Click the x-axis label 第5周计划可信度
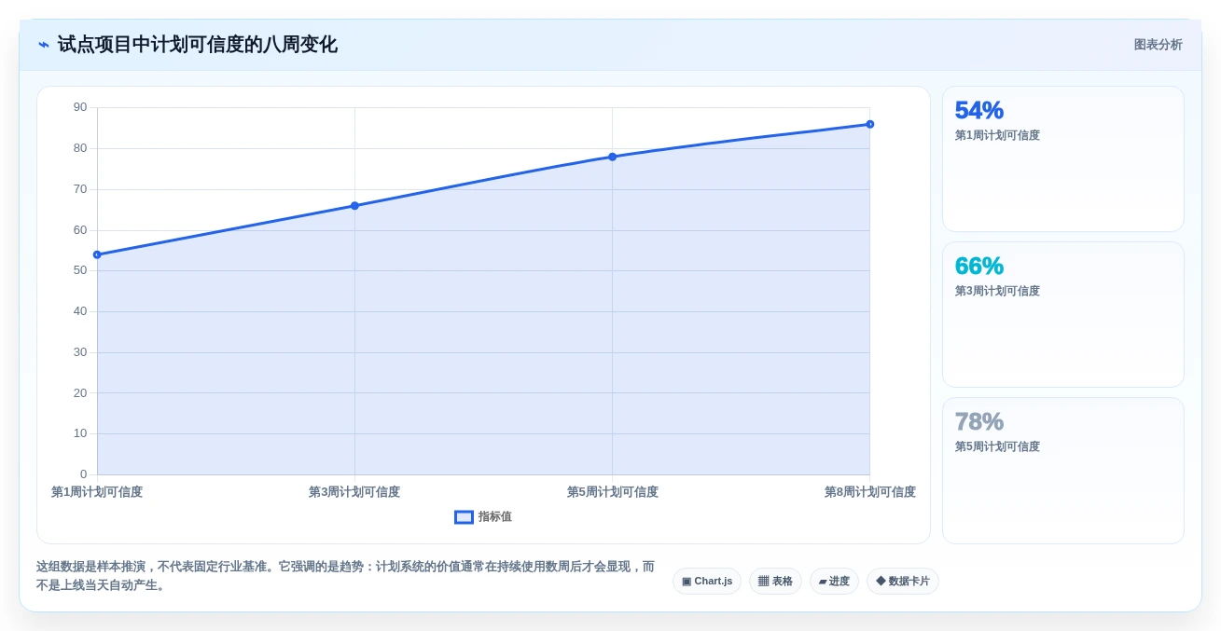1221x631 pixels. tap(612, 492)
